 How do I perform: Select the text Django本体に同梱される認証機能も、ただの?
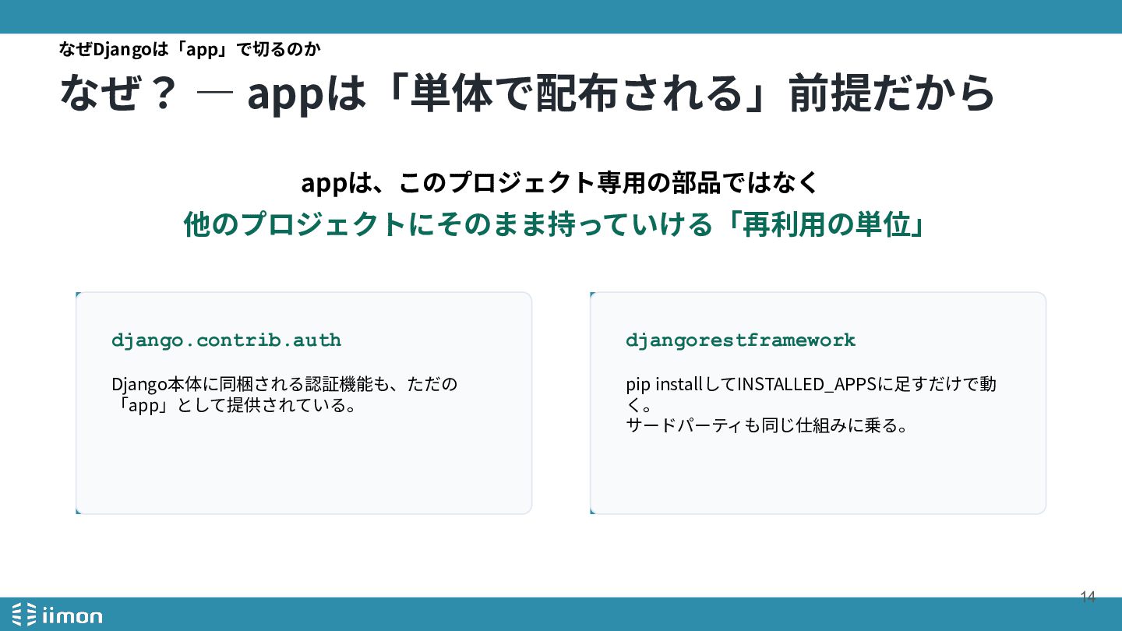tap(284, 384)
